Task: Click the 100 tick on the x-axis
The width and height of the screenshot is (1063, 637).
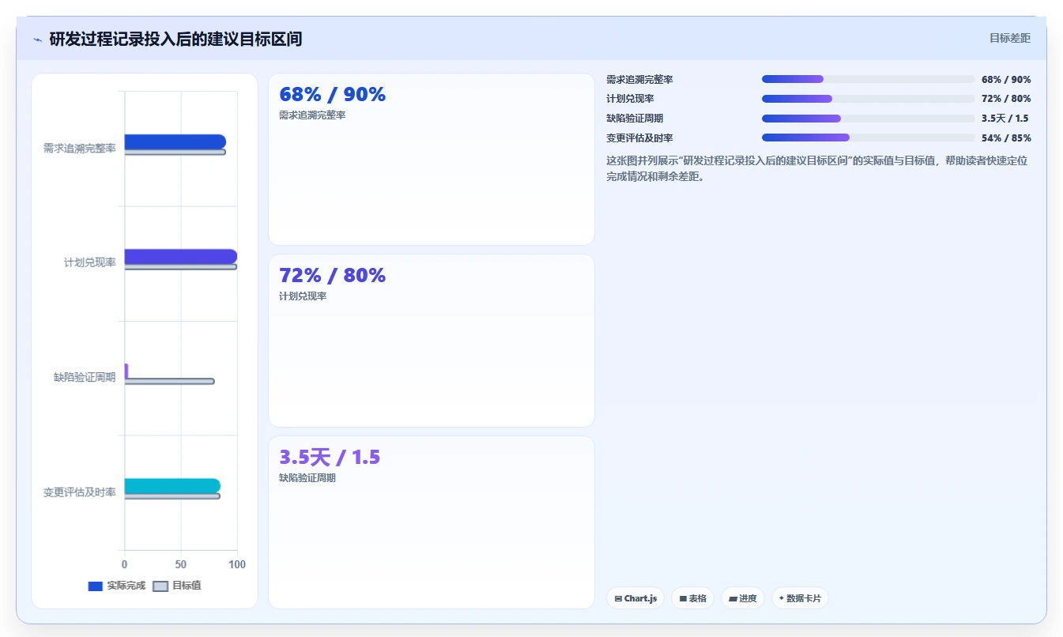Action: 237,564
